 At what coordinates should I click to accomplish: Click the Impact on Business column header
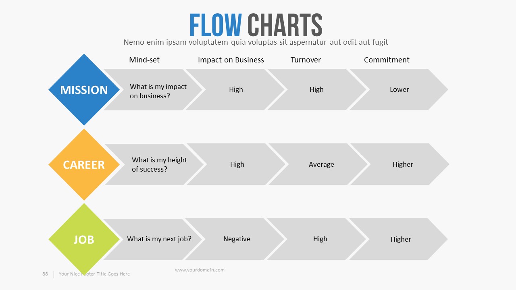(x=231, y=60)
